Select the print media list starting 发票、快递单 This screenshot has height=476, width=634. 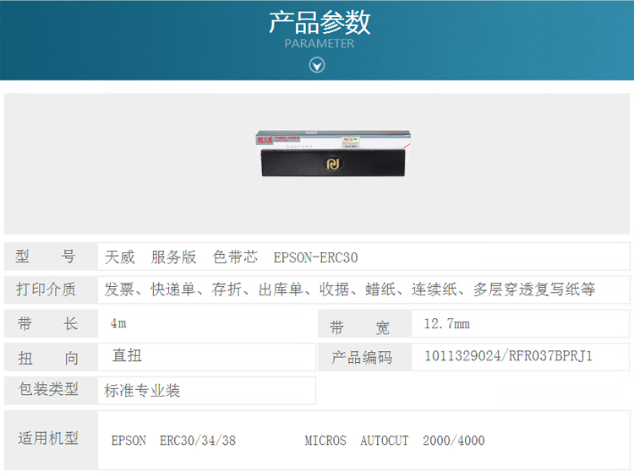[x=350, y=289]
